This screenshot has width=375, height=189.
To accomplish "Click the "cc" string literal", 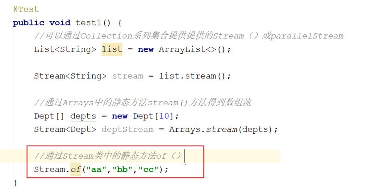I will (148, 170).
